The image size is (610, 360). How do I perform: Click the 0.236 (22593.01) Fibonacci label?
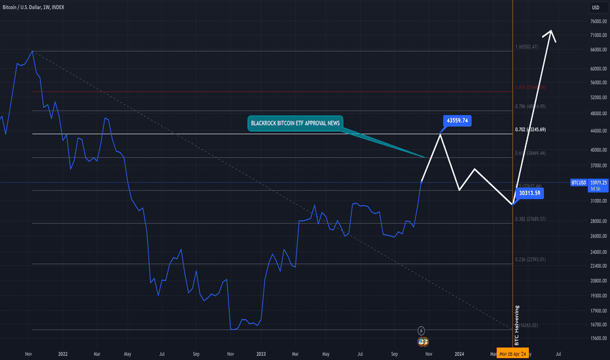530,260
